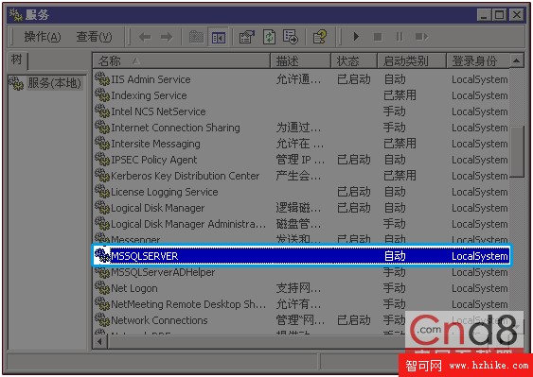Click gear icon of Internet Connection Sharing
Image resolution: width=533 pixels, height=377 pixels.
[x=102, y=127]
